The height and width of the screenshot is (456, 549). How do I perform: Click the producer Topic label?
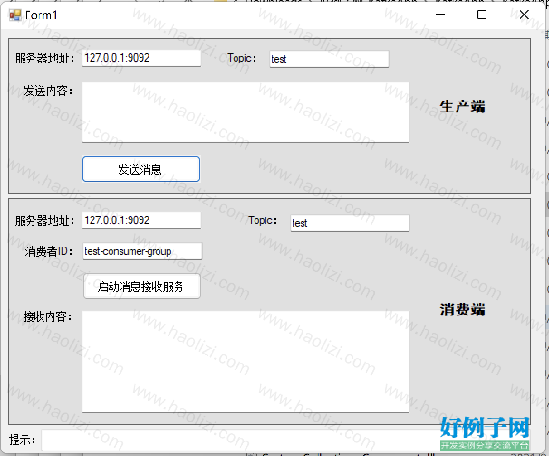click(x=242, y=58)
